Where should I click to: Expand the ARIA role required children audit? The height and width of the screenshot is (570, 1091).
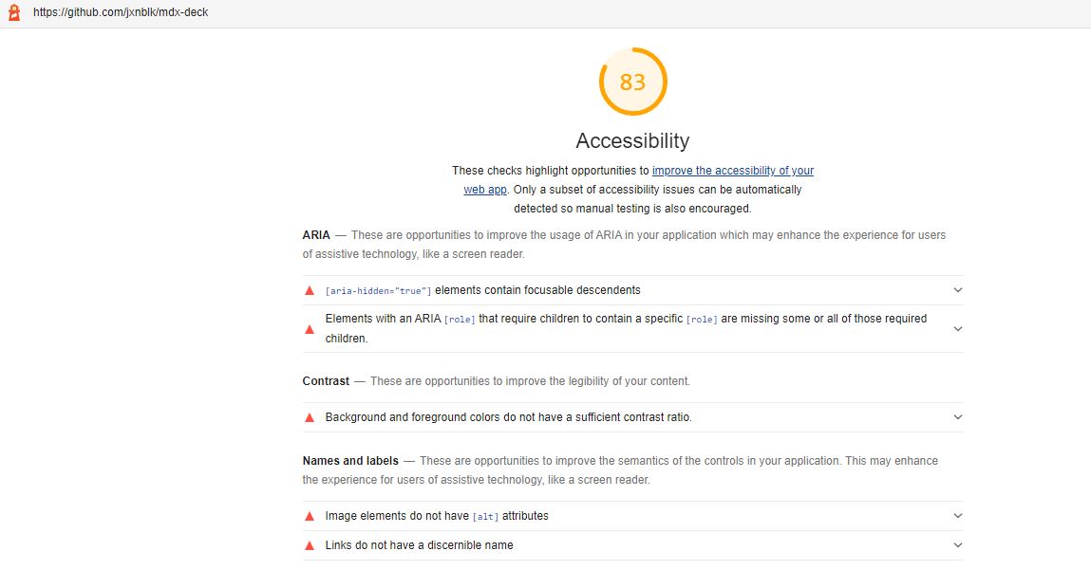[958, 329]
